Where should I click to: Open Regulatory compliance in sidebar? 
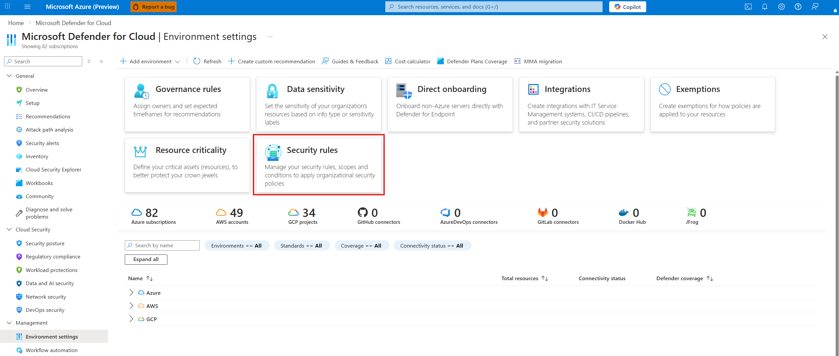click(53, 257)
